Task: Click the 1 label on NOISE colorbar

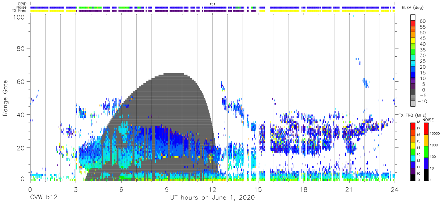Action: [430, 180]
